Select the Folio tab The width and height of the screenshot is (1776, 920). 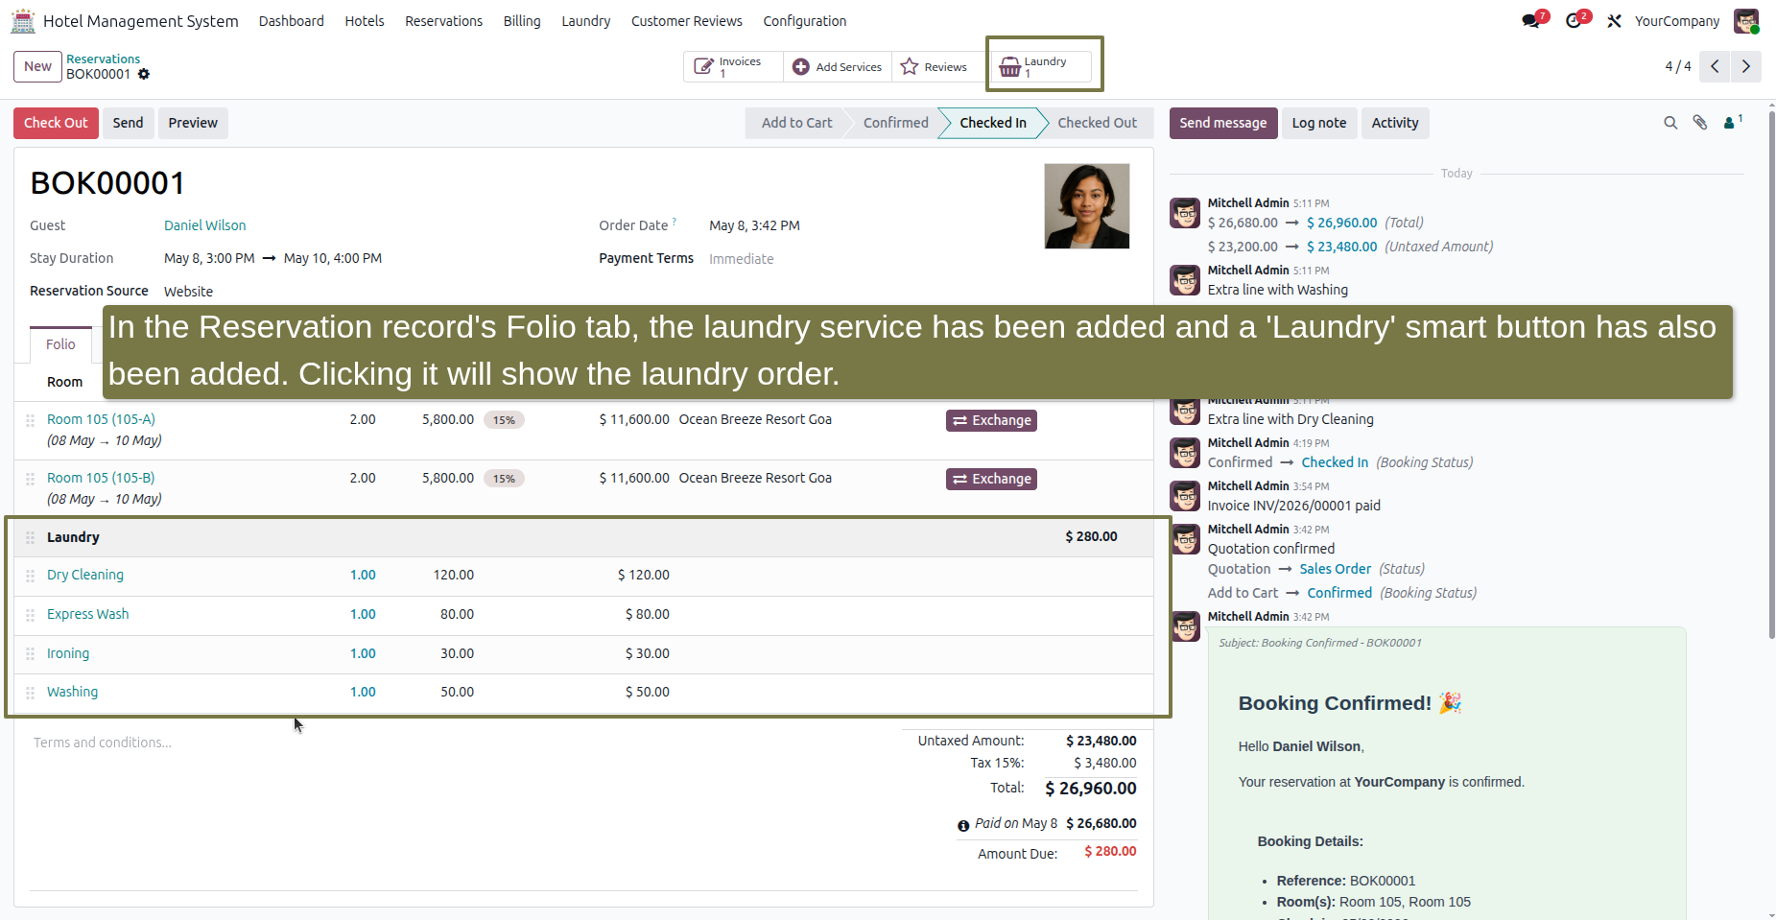[60, 344]
